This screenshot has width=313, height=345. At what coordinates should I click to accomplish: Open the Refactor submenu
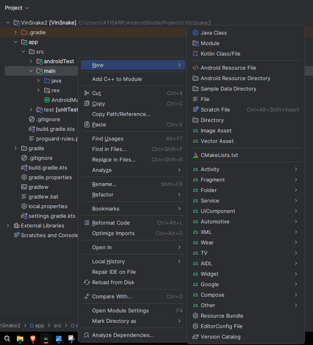click(103, 194)
